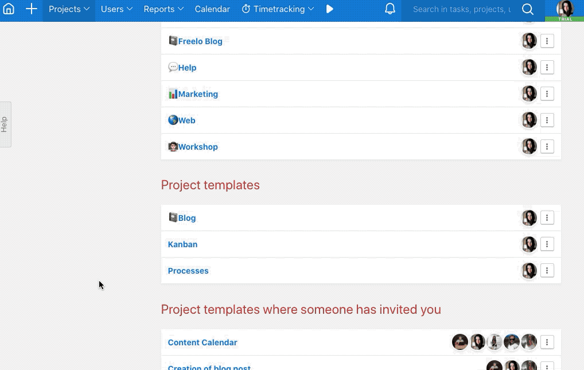The image size is (584, 370).
Task: Click the member avatar on Web row
Action: [x=529, y=120]
